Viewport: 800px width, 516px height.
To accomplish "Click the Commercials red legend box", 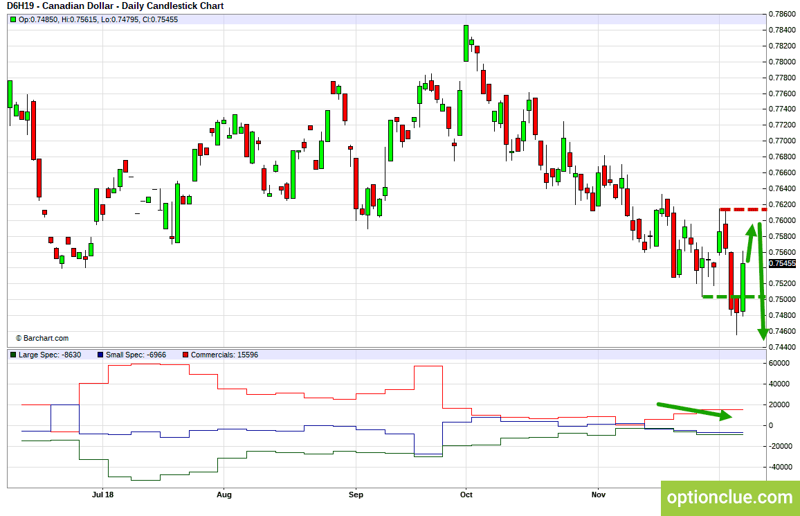I will pyautogui.click(x=185, y=355).
